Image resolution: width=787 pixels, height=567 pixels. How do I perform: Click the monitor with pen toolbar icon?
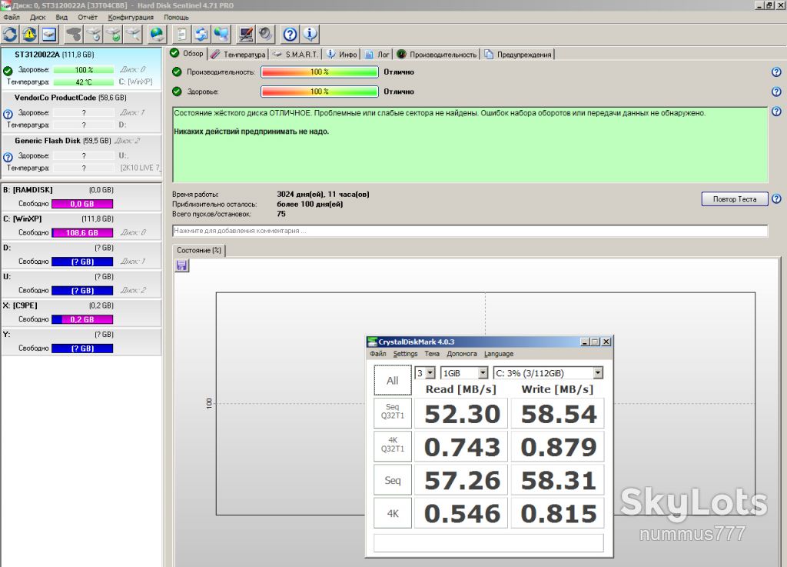tap(246, 34)
